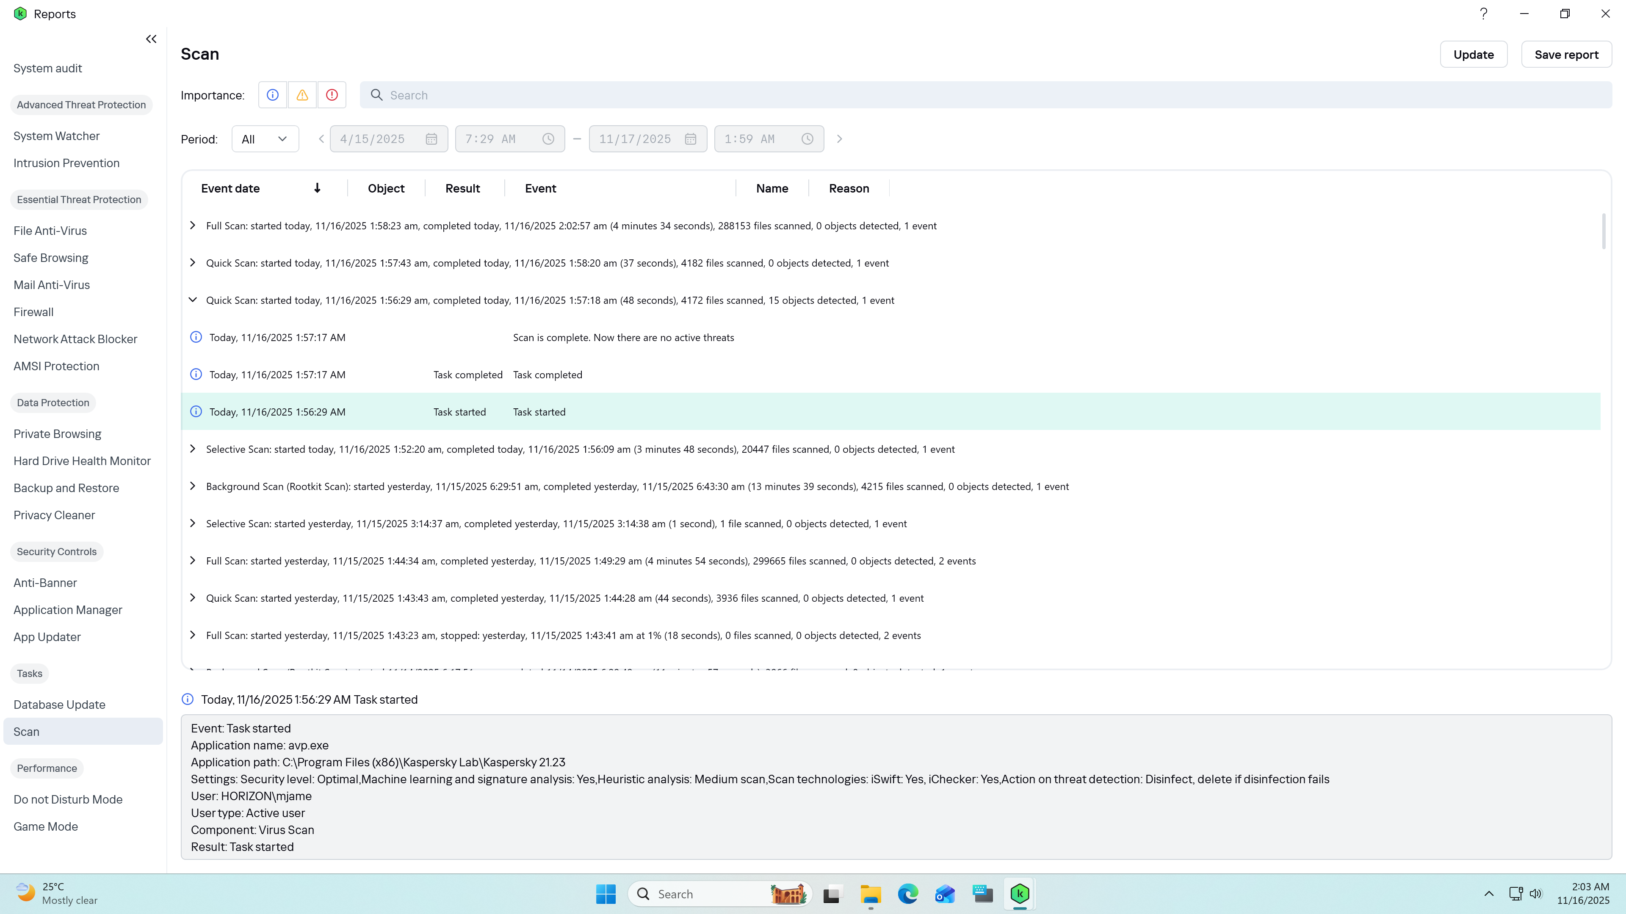Open Intrusion Prevention report
The width and height of the screenshot is (1626, 914).
(x=66, y=163)
